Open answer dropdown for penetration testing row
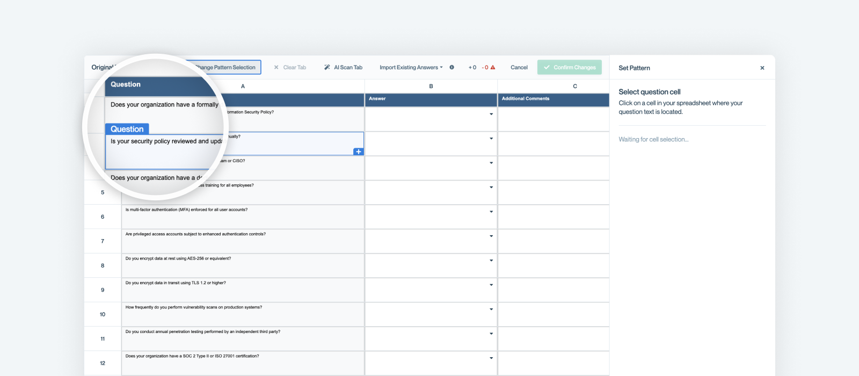 click(491, 334)
